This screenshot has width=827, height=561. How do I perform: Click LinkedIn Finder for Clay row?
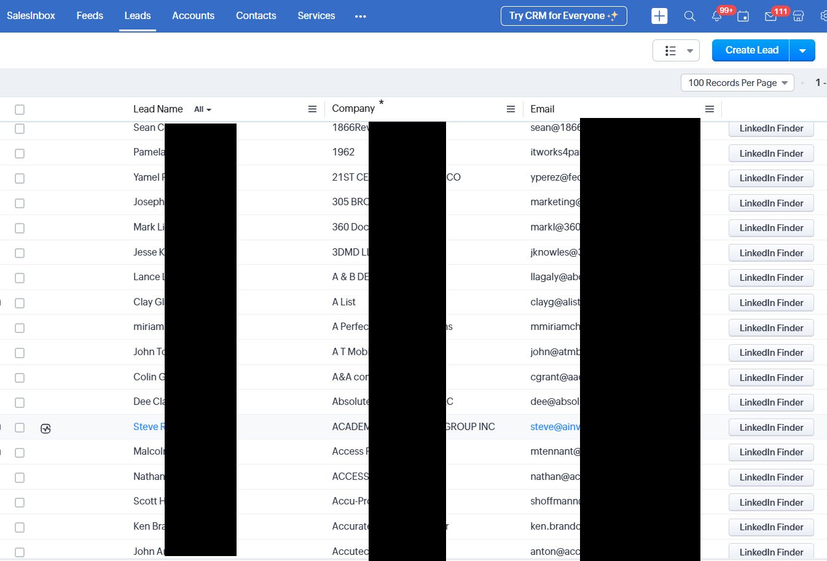tap(771, 302)
